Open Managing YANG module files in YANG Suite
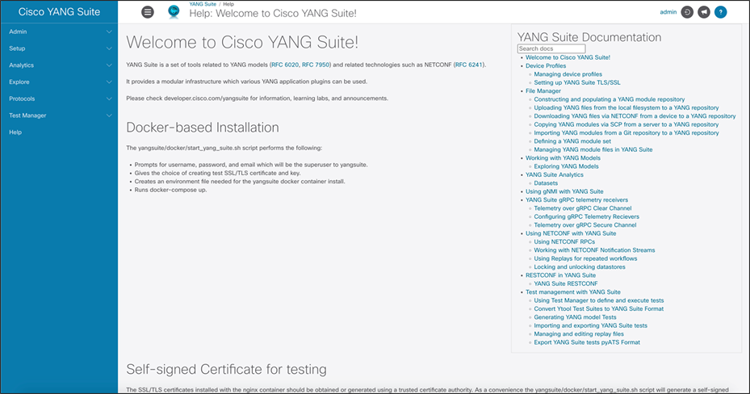 tap(593, 149)
